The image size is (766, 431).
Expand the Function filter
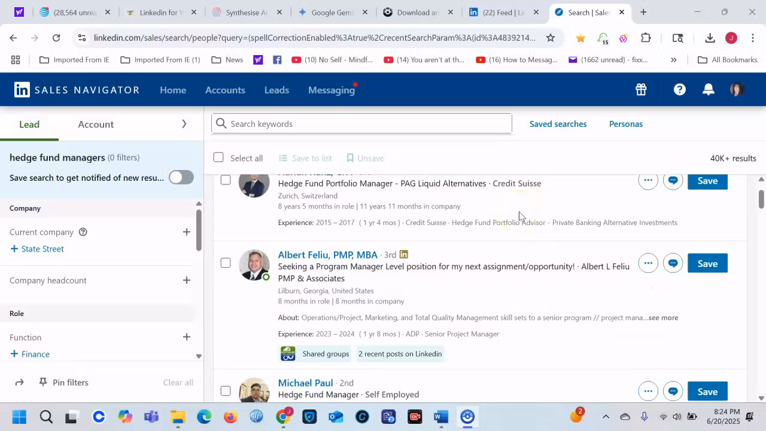tap(186, 337)
